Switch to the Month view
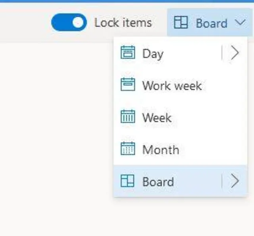The height and width of the screenshot is (236, 254). click(160, 150)
